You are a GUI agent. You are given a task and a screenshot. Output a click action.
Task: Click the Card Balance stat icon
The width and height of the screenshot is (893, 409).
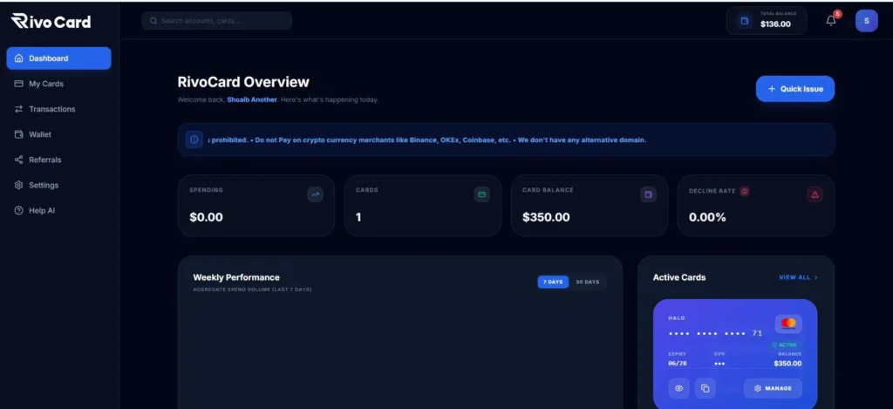pos(648,194)
